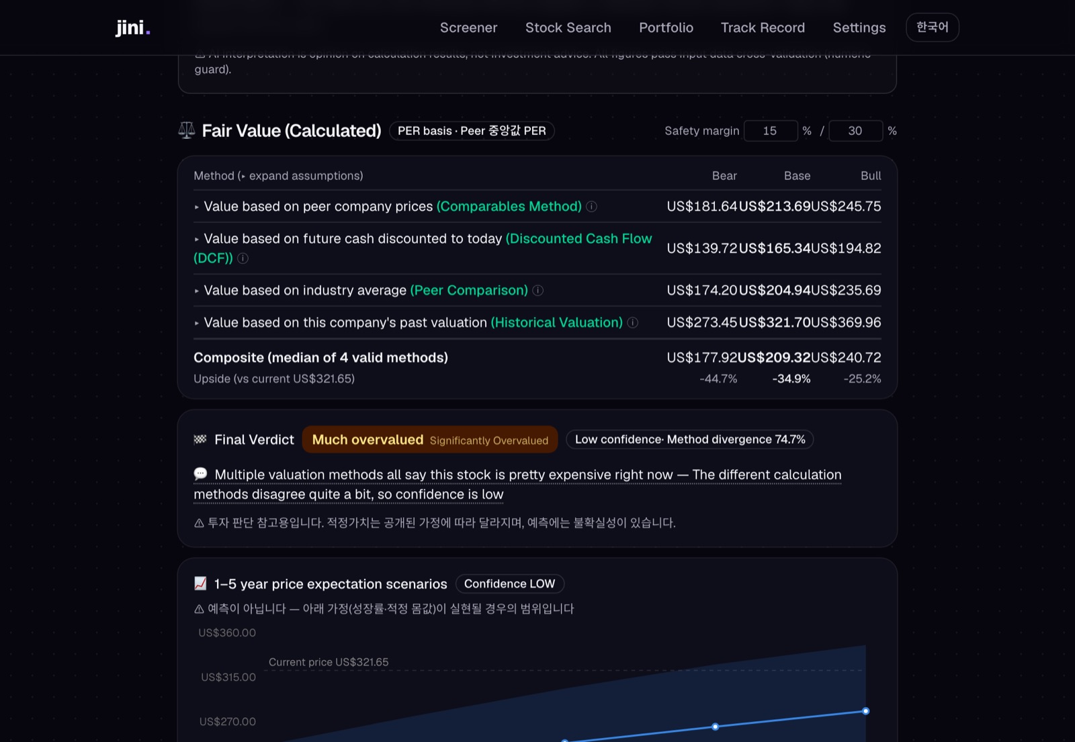The height and width of the screenshot is (742, 1075).
Task: Expand Comparables Method assumptions row
Action: coord(537,206)
